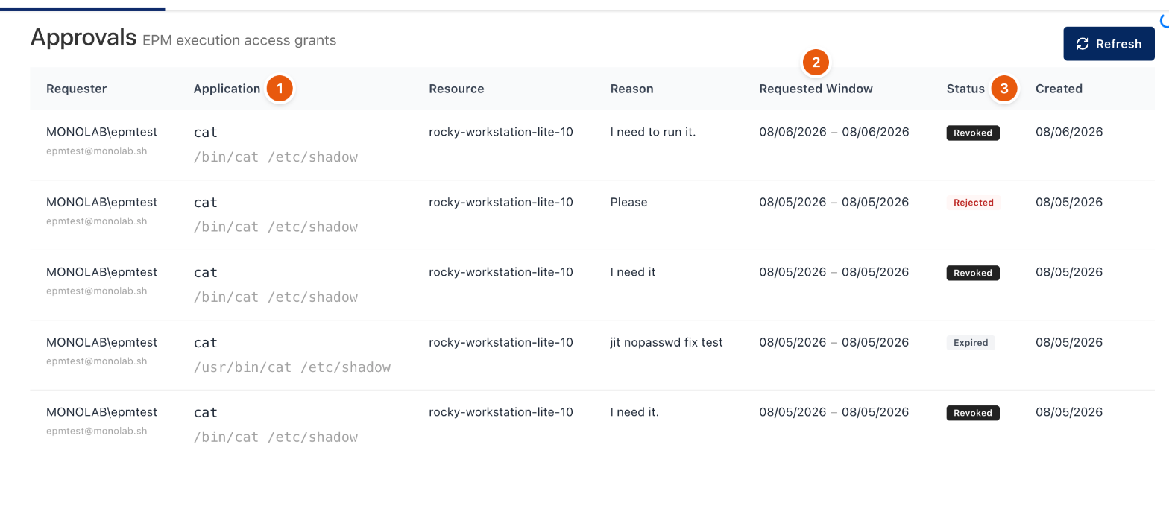Click MONOLAB\epmtest in the Rejected row
Viewport: 1169px width, 512px height.
click(x=101, y=202)
